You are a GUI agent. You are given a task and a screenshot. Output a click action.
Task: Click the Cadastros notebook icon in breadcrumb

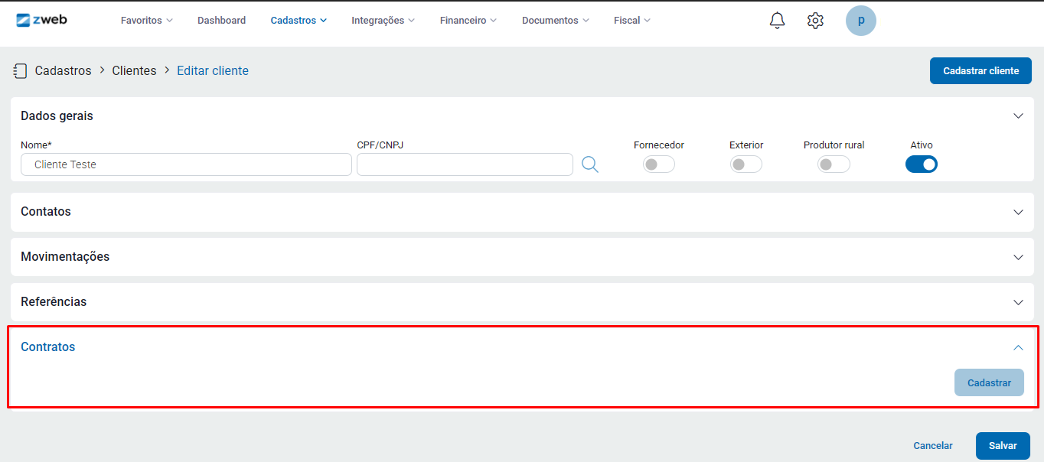click(21, 71)
